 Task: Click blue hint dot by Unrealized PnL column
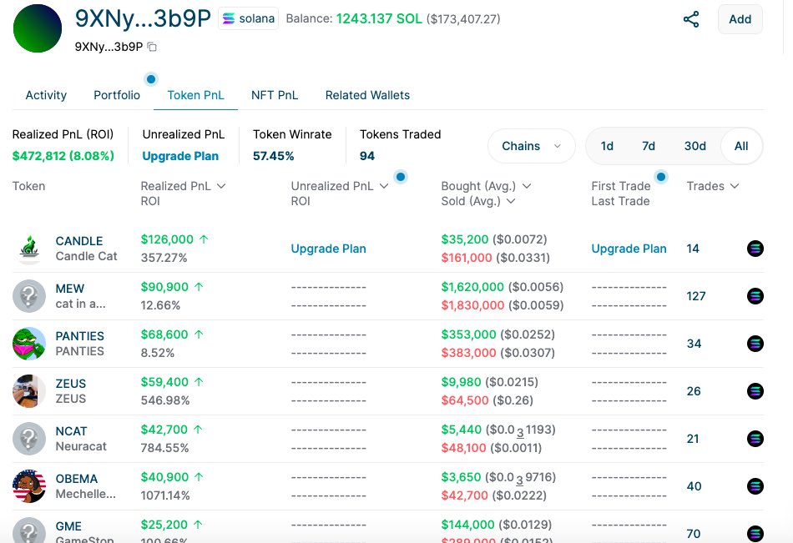coord(401,177)
